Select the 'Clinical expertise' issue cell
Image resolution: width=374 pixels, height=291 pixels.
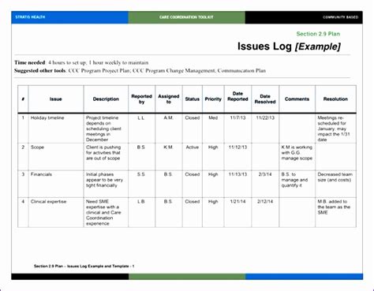[x=56, y=212]
